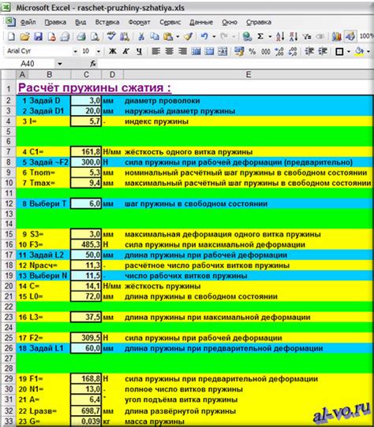Undo the last action
374x427 pixels.
[204, 36]
